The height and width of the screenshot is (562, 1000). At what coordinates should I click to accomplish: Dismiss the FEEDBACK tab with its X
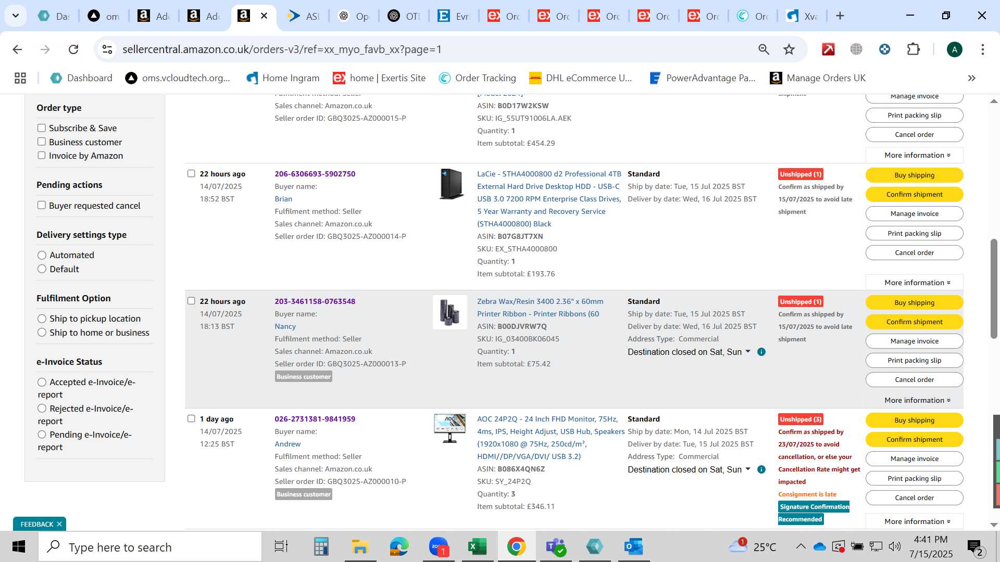(59, 524)
